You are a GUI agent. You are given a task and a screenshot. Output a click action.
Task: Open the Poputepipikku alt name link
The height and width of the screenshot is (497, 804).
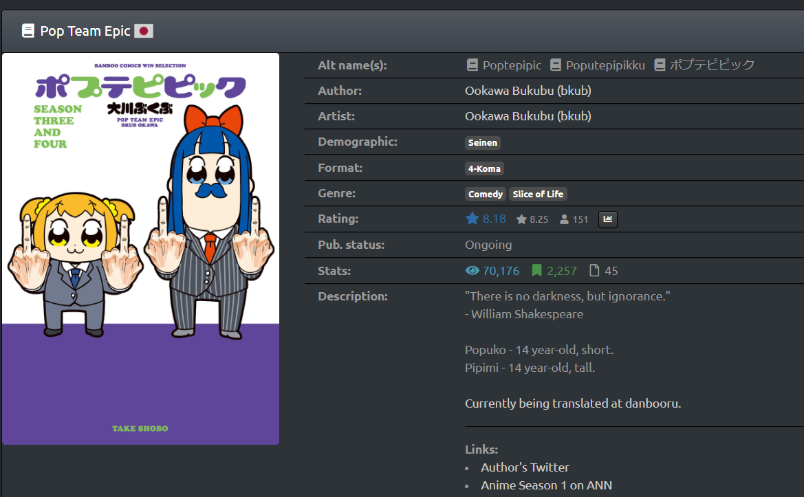click(x=605, y=65)
